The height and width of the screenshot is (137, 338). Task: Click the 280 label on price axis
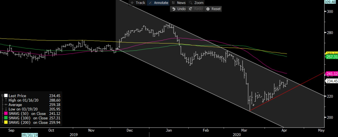(330, 33)
